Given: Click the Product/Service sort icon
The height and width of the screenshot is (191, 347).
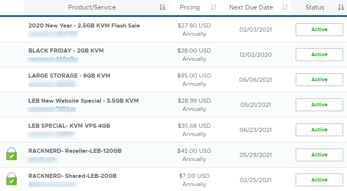Looking at the screenshot, I should 163,7.
